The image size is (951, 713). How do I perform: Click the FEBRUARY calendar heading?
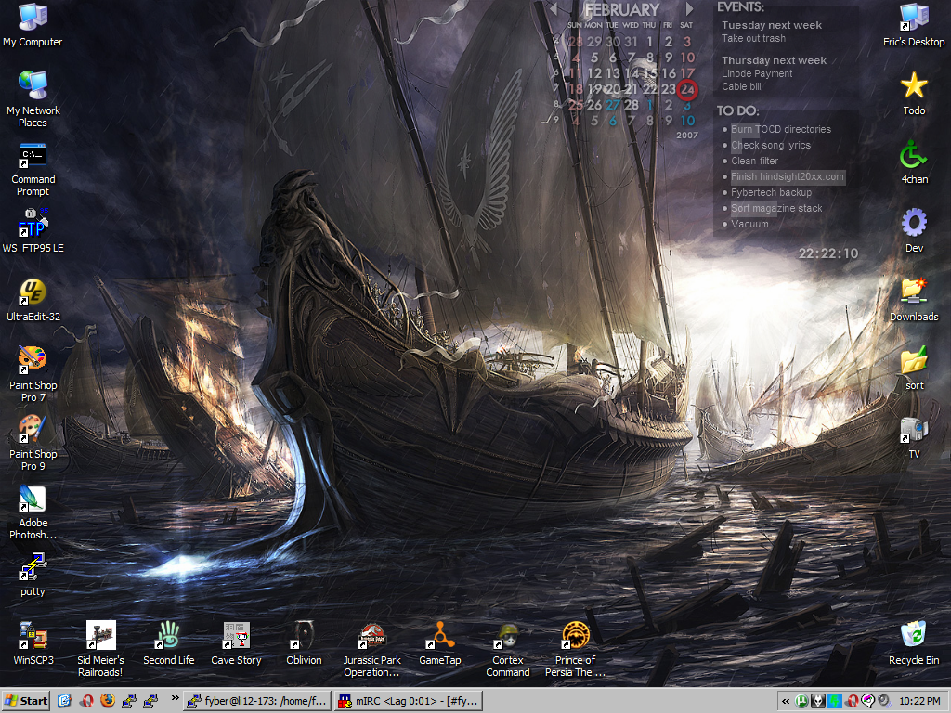point(621,9)
